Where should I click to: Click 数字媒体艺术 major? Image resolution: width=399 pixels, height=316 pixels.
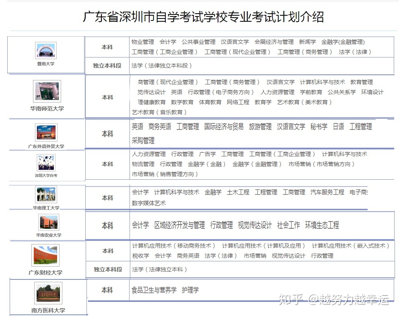[148, 203]
